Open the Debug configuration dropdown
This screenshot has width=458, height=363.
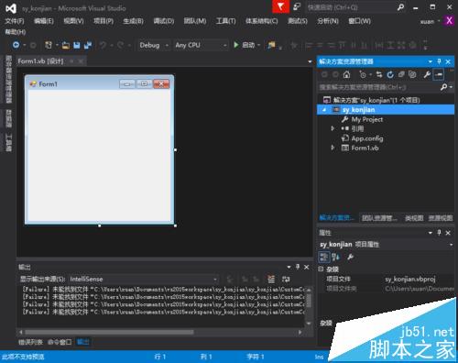point(154,45)
